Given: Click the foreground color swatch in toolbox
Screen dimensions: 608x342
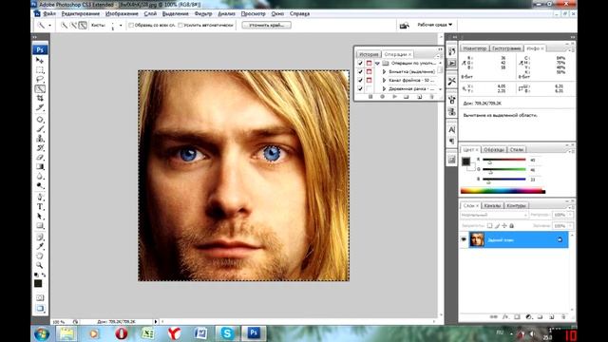Looking at the screenshot, I should [38, 283].
